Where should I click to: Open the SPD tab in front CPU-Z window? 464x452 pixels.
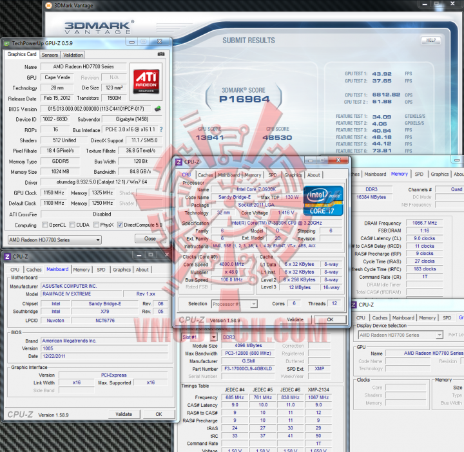(273, 175)
